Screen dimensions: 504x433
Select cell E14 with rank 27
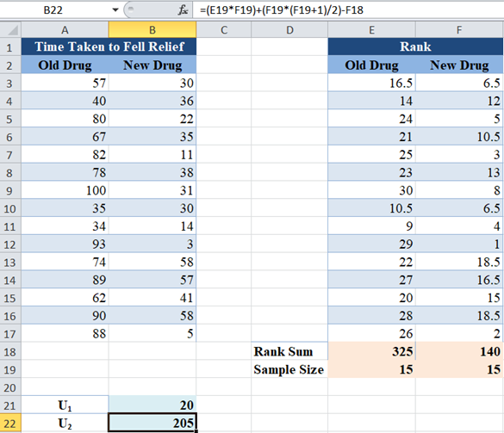(x=371, y=280)
